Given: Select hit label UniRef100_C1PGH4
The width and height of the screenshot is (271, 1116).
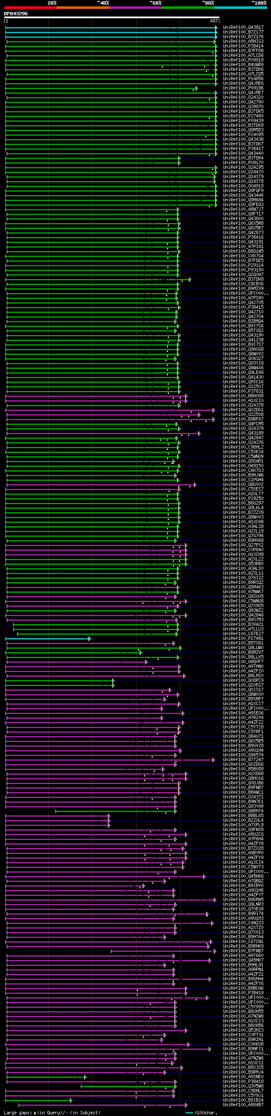Looking at the screenshot, I should 243,480.
